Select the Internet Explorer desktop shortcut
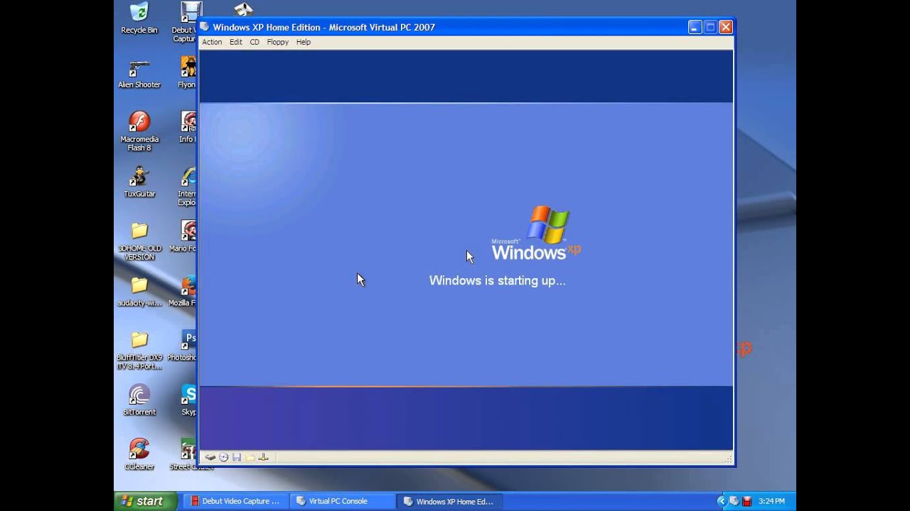 (x=188, y=186)
